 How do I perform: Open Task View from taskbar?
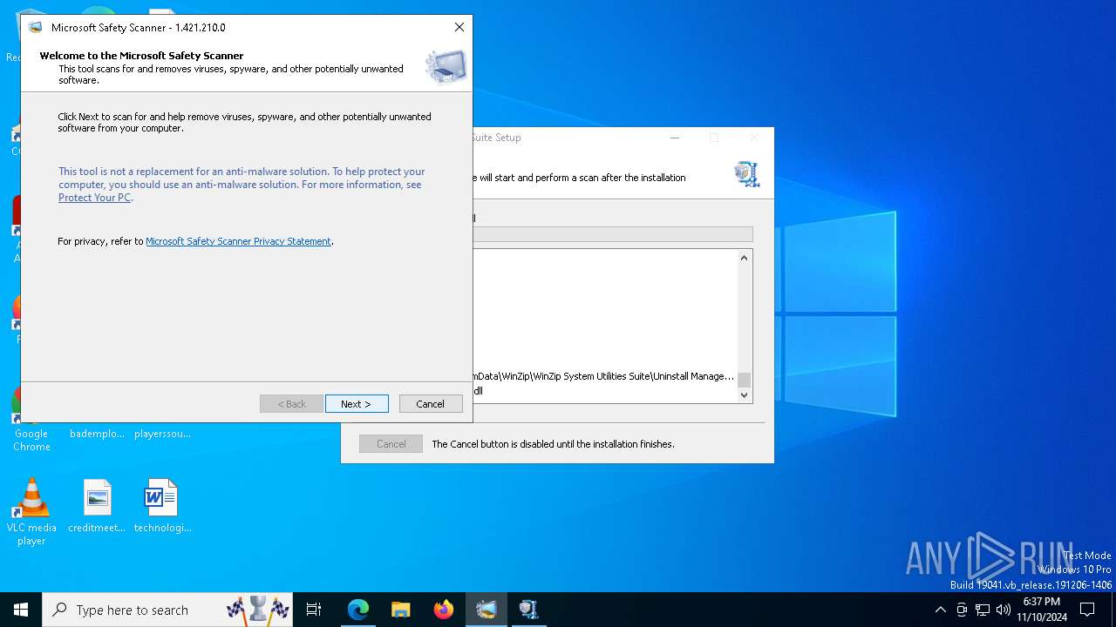[314, 610]
